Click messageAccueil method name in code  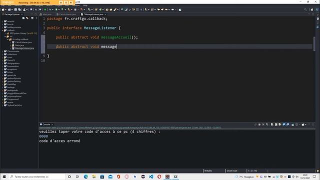116,37
